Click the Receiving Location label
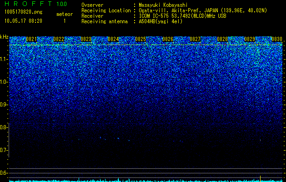This screenshot has height=182, width=286. 106,10
